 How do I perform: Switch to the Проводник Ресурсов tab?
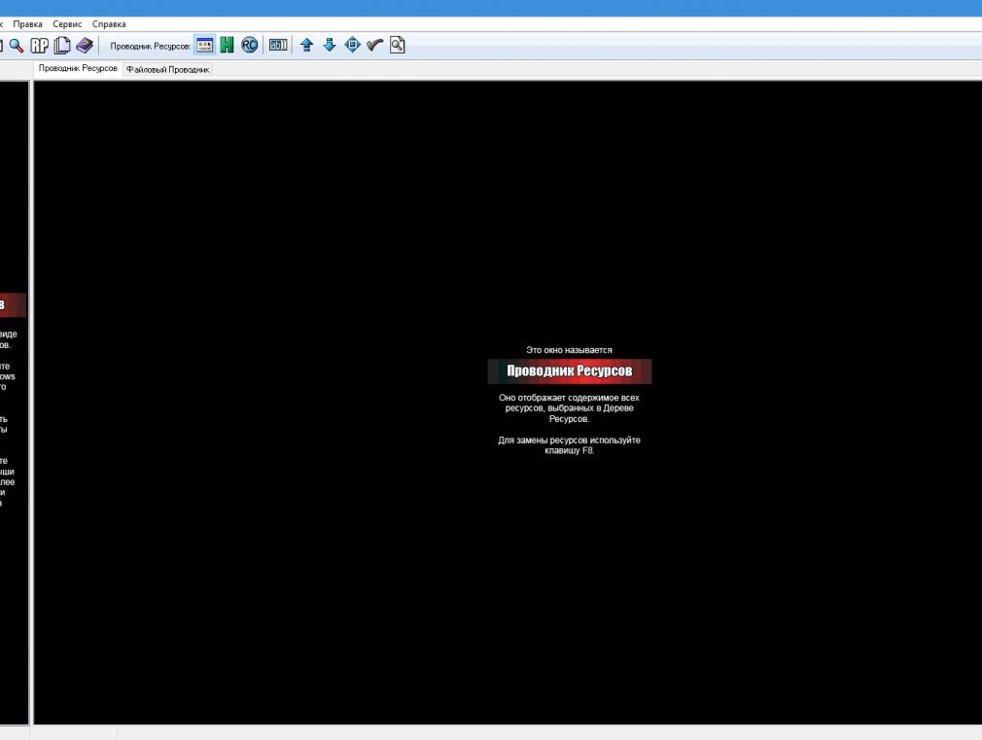(x=78, y=68)
